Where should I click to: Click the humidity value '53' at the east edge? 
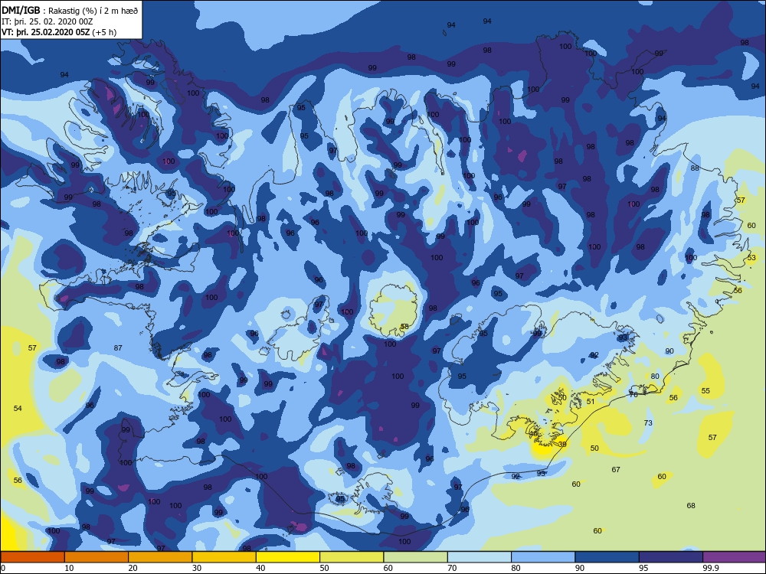pos(751,257)
